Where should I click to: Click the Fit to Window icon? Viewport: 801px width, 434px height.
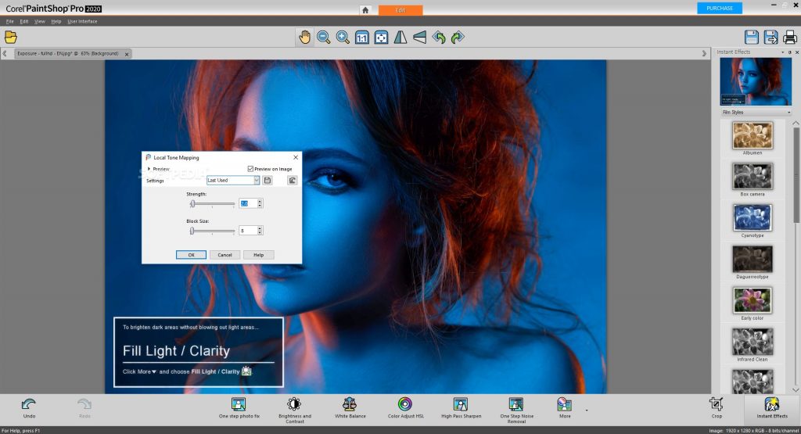click(381, 37)
